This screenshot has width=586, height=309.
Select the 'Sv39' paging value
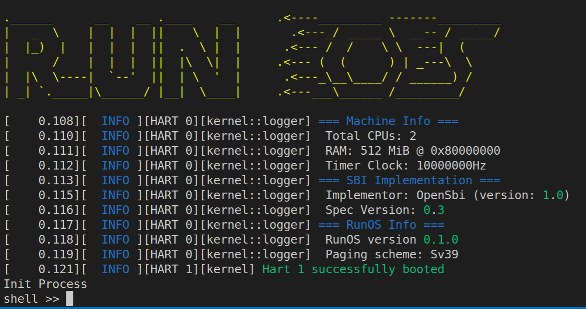[x=444, y=254]
